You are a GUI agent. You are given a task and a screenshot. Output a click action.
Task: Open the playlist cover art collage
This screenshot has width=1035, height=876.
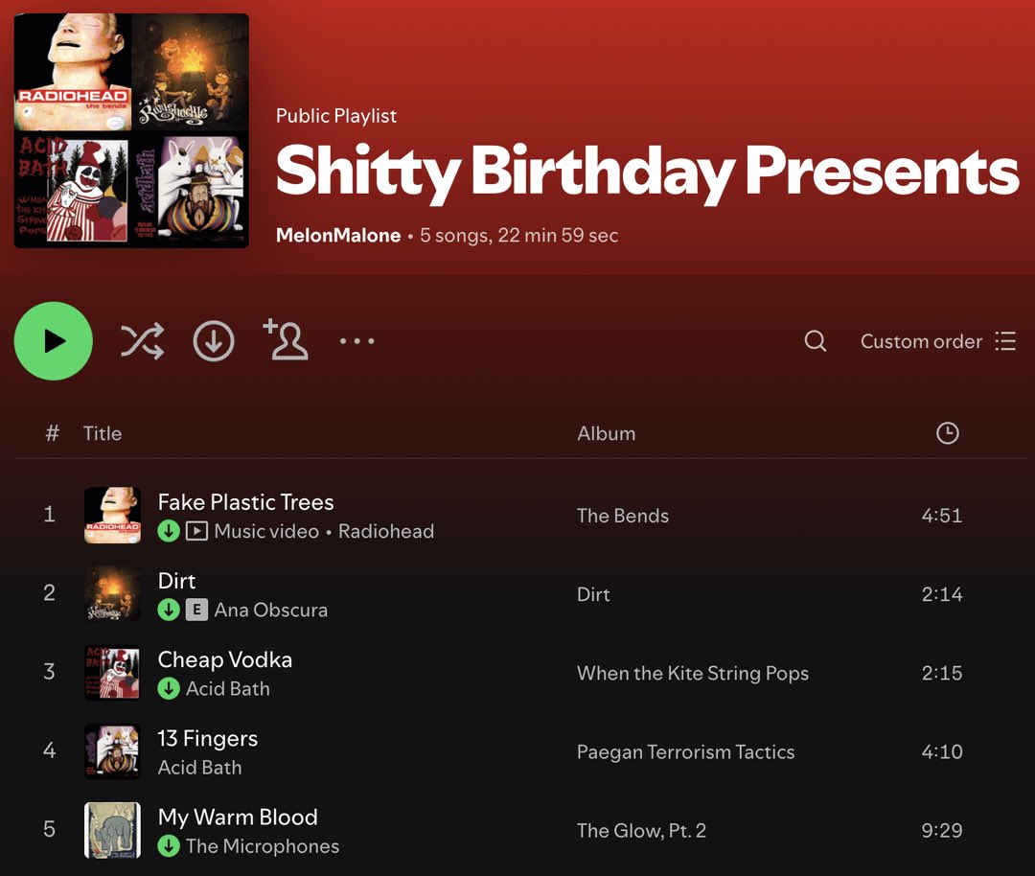point(131,130)
